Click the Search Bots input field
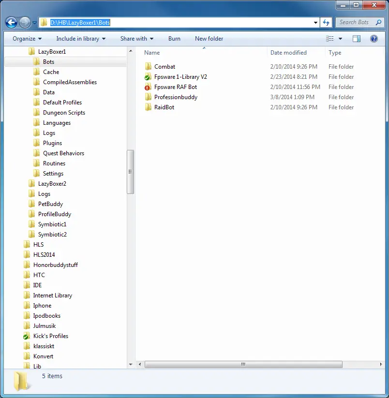Viewport: 389px width, 398px height. coord(357,22)
